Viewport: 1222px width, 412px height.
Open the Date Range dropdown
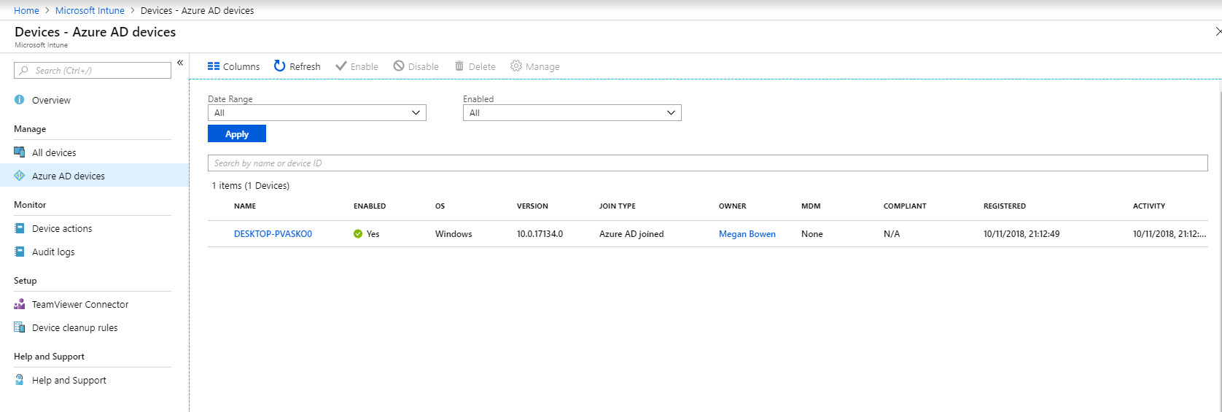316,113
